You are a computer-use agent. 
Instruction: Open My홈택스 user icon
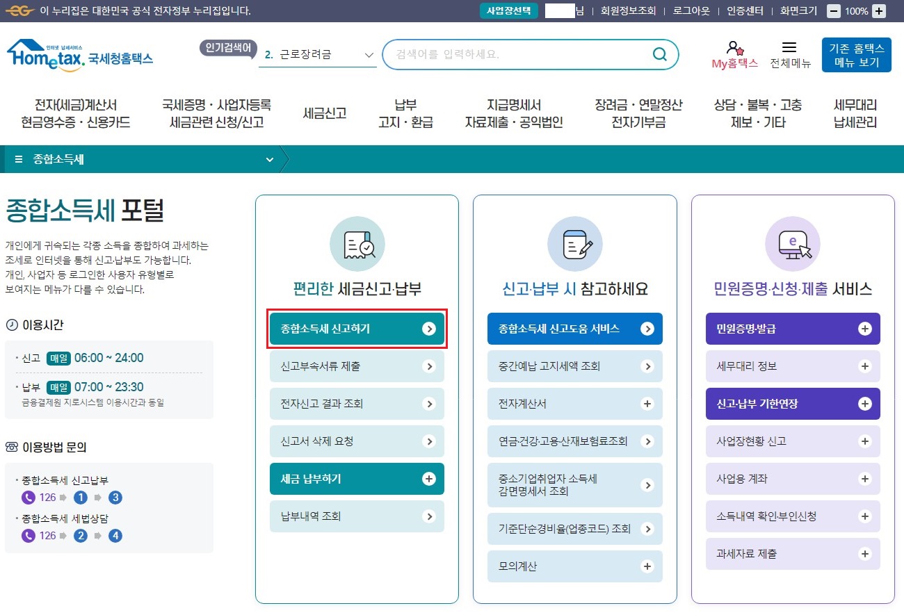tap(734, 48)
